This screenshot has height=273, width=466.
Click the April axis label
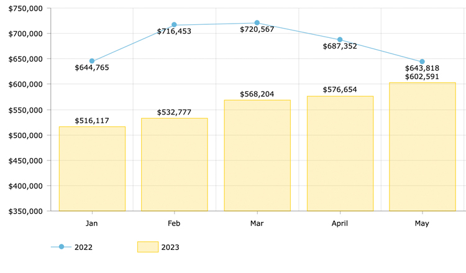coord(340,223)
